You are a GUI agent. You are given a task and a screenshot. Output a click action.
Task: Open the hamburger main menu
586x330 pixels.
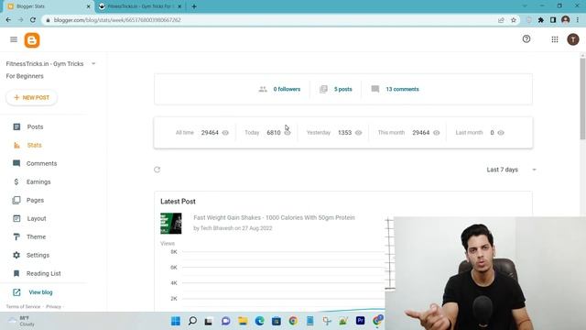[14, 39]
